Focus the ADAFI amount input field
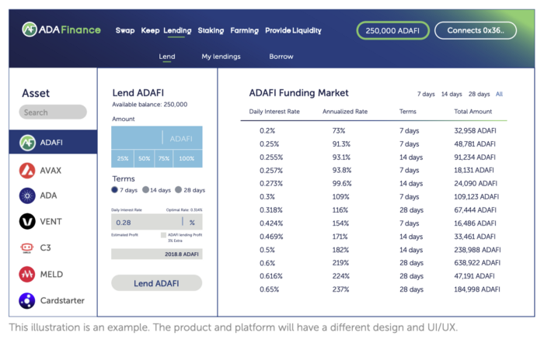544x339 pixels. tap(157, 138)
